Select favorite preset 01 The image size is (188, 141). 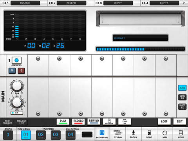pyautogui.click(x=26, y=135)
